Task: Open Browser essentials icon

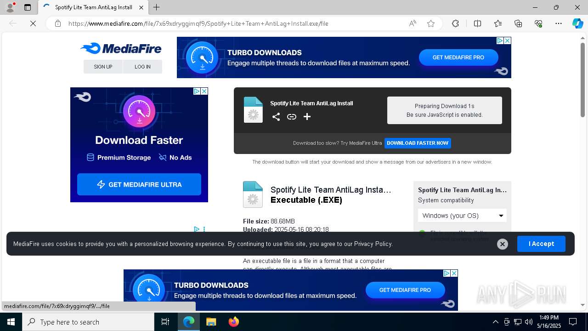Action: coord(538,23)
